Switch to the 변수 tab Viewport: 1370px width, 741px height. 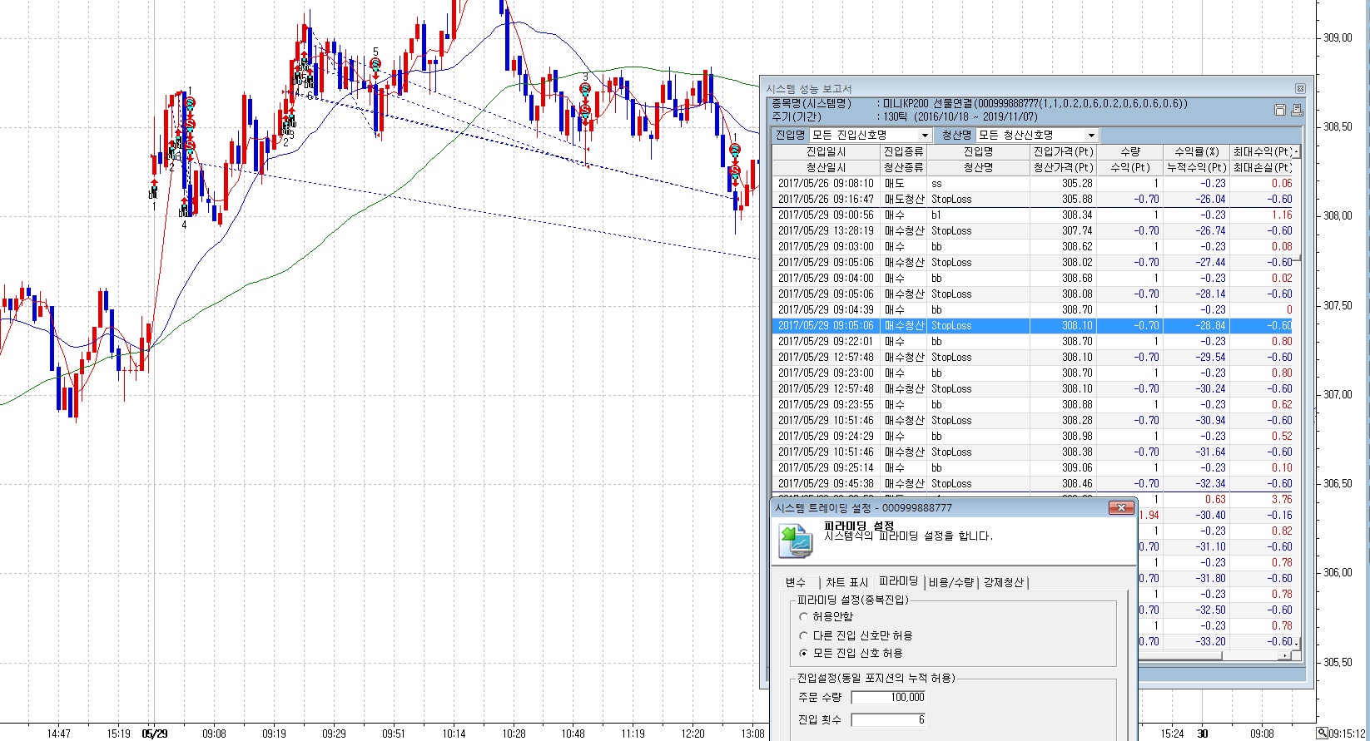point(795,582)
